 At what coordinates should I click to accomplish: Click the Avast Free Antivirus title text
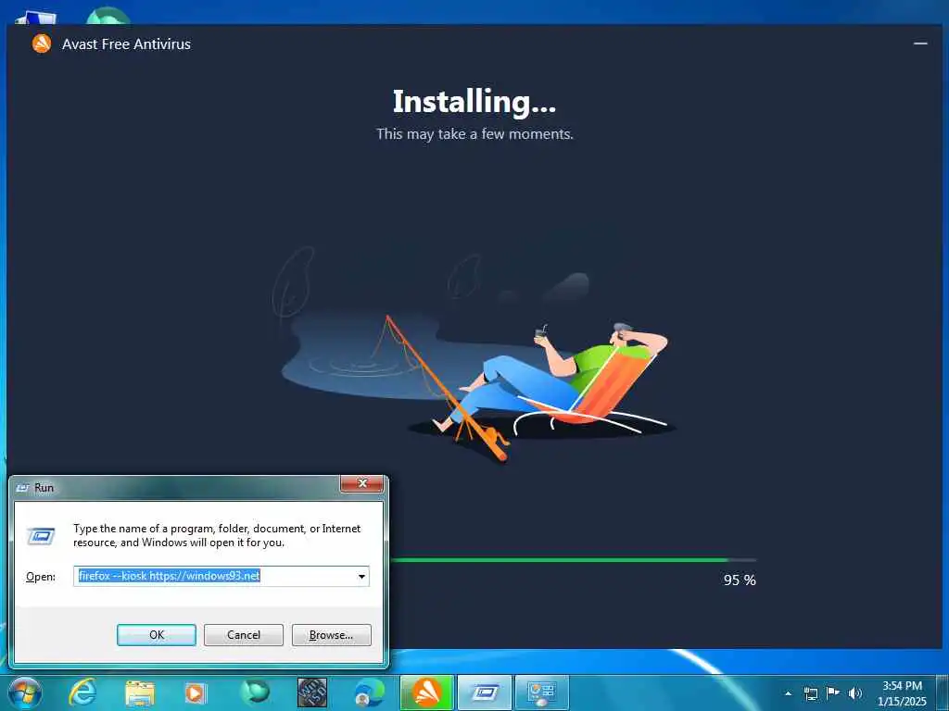click(126, 44)
